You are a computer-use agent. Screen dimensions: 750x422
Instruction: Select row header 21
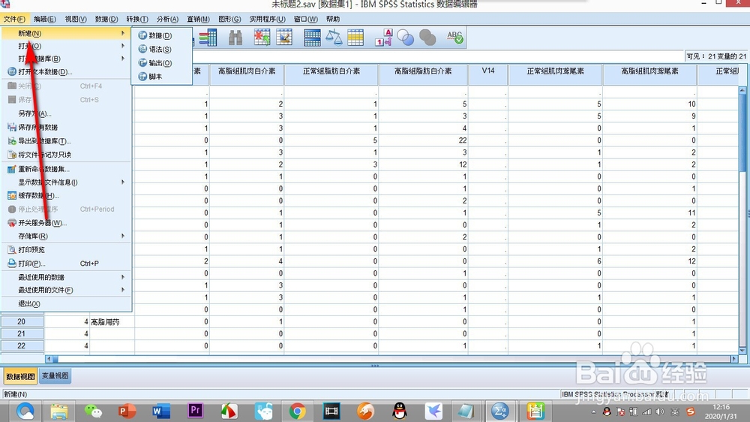[x=22, y=333]
